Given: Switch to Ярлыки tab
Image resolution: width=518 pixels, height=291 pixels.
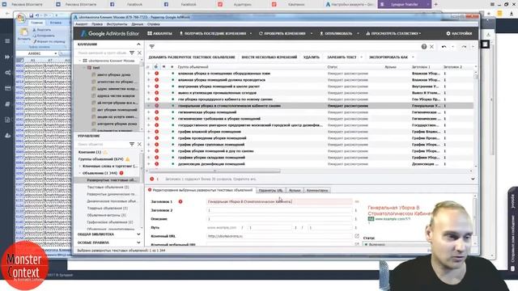Looking at the screenshot, I should [x=295, y=191].
